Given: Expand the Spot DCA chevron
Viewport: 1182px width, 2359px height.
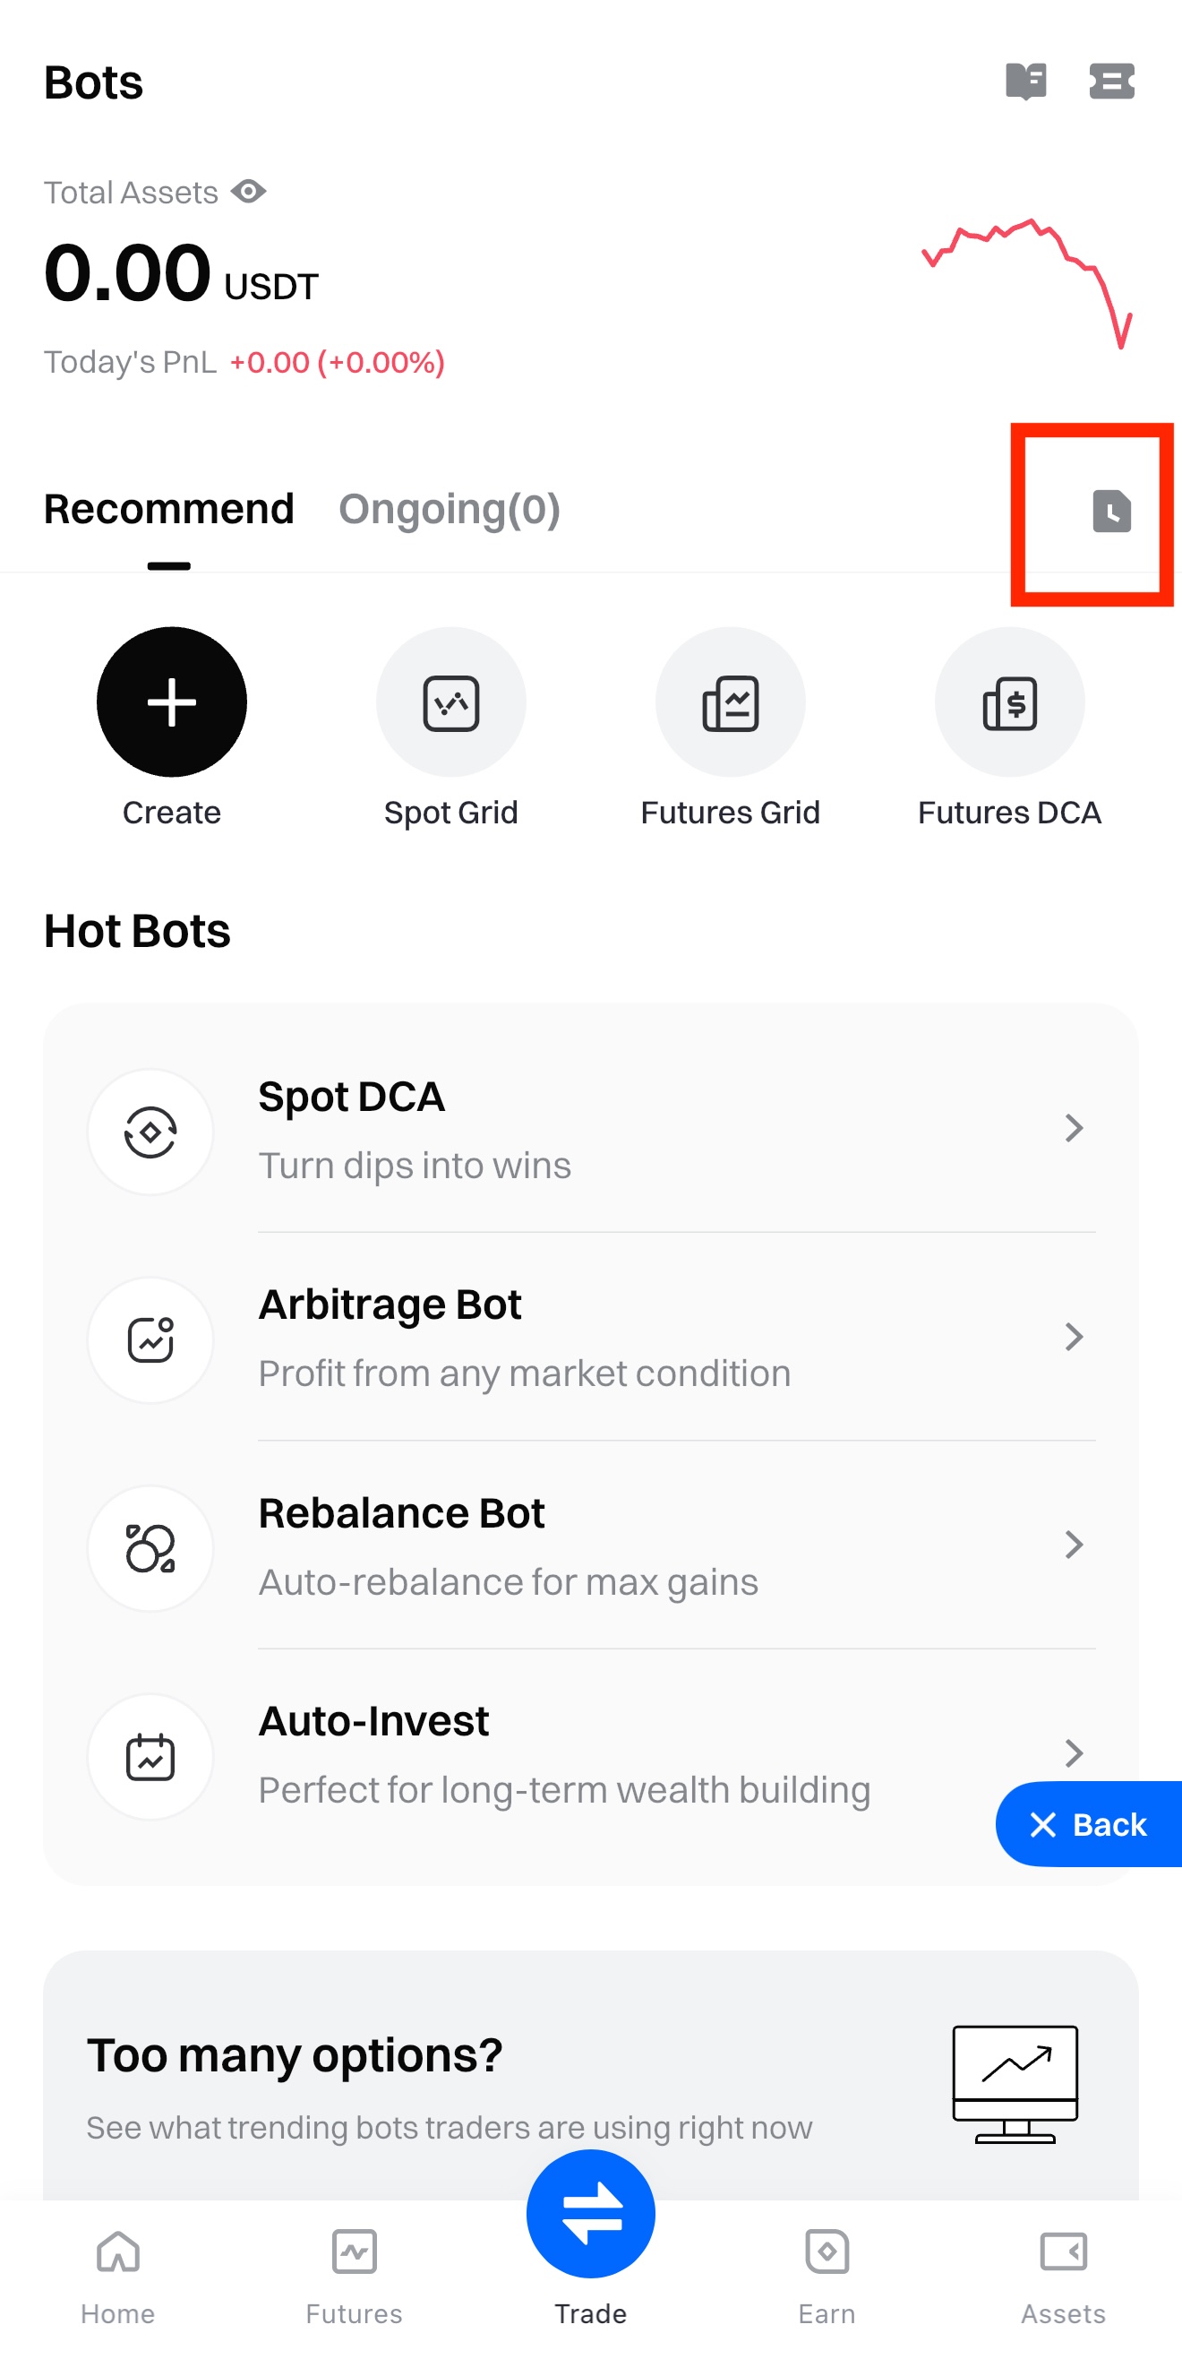Looking at the screenshot, I should [x=1073, y=1128].
